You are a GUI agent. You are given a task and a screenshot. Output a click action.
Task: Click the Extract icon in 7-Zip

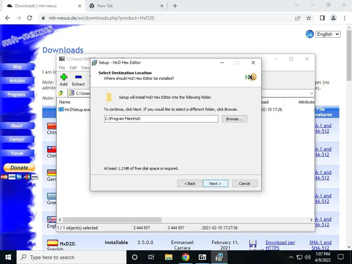pos(78,80)
